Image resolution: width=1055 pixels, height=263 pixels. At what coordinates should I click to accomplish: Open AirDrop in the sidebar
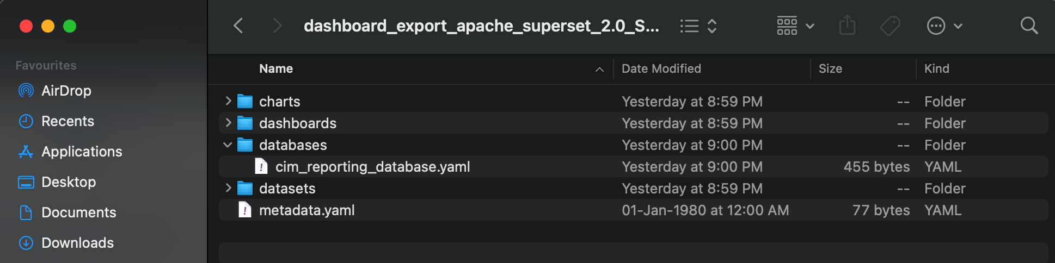click(x=66, y=91)
